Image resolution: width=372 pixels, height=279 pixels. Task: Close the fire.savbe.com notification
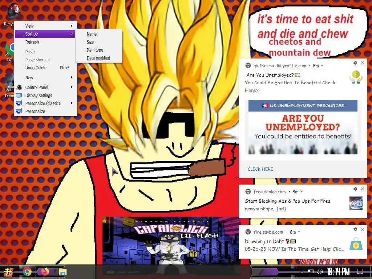point(363,229)
